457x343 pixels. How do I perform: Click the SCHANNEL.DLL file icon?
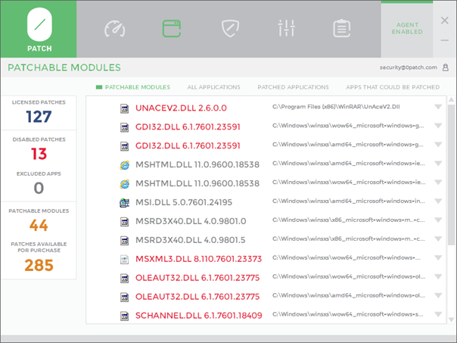[124, 316]
